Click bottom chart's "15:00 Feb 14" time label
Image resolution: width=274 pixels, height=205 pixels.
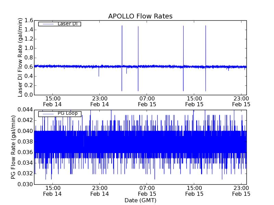point(52,191)
